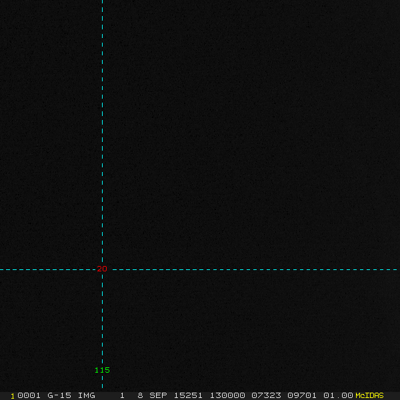
Task: Click the yellow 1 at status bar start
Action: click(x=13, y=396)
